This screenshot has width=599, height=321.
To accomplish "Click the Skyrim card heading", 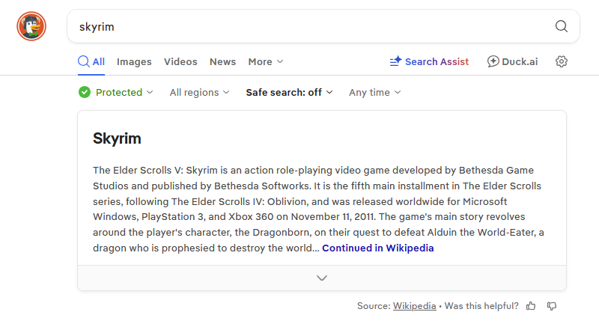I will (x=117, y=138).
